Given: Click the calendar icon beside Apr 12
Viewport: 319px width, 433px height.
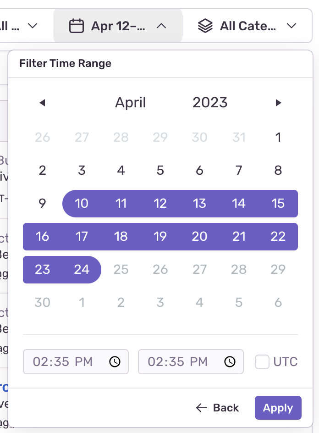Looking at the screenshot, I should pyautogui.click(x=76, y=26).
